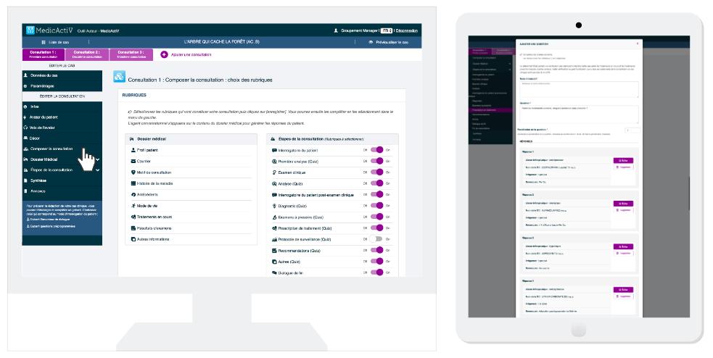Click the Examens à prescrire microscope icon
Image resolution: width=713 pixels, height=358 pixels.
point(274,217)
